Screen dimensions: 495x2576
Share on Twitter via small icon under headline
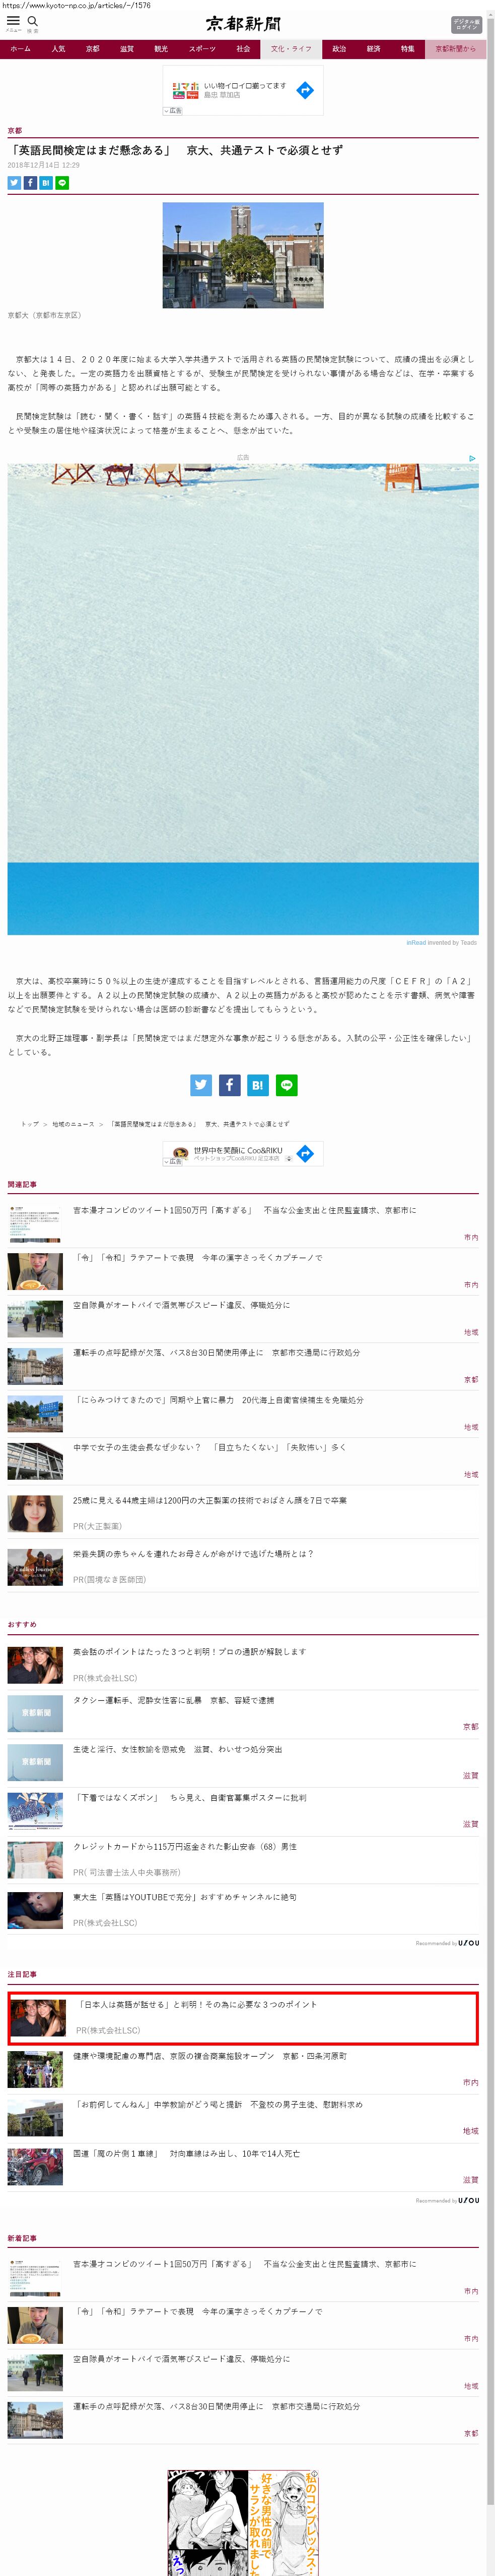tap(14, 183)
